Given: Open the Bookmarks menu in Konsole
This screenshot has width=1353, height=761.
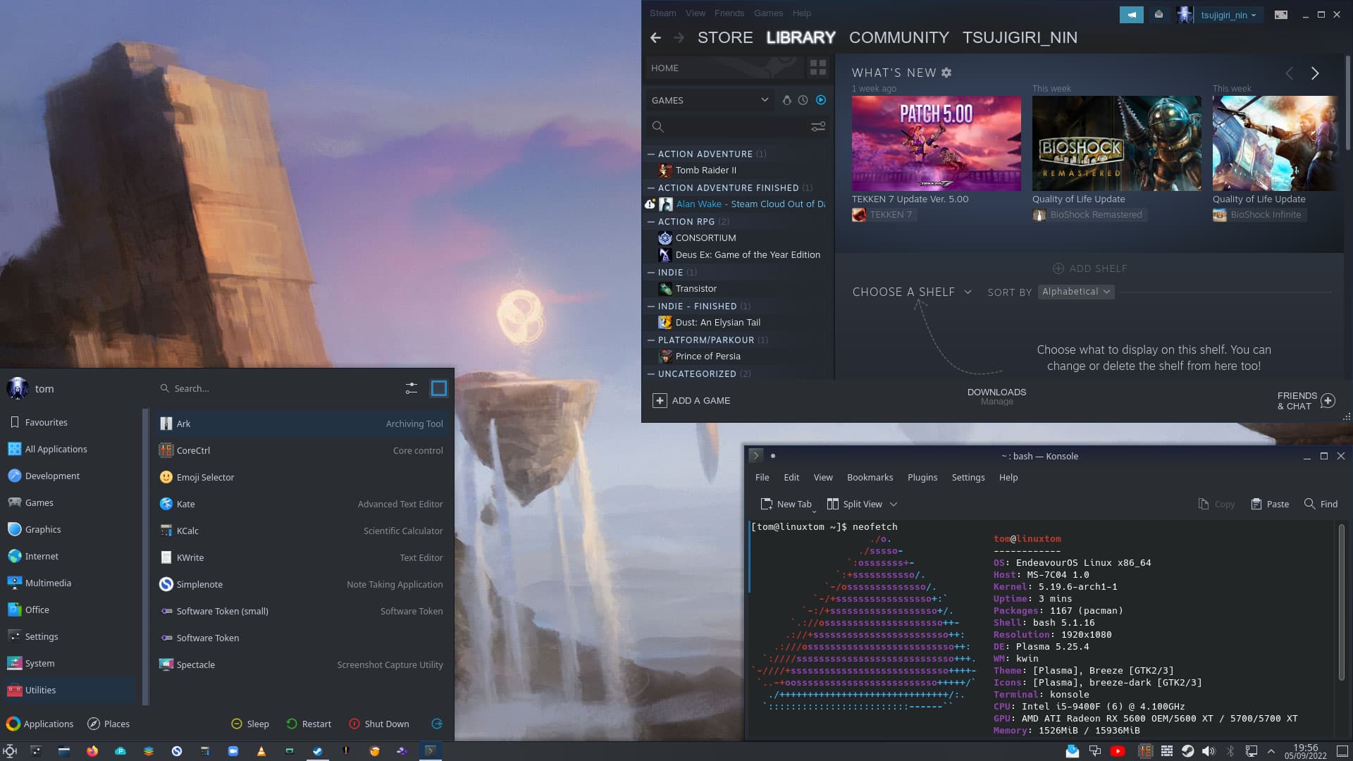Looking at the screenshot, I should pyautogui.click(x=870, y=477).
